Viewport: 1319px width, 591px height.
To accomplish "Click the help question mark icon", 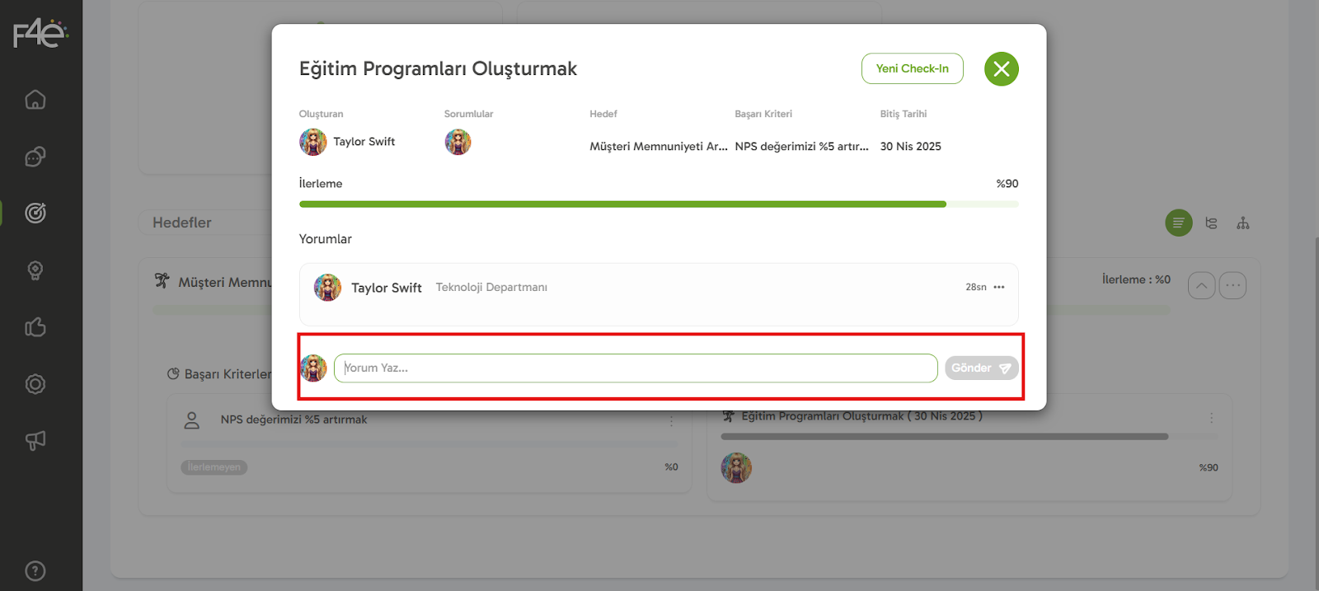I will click(35, 570).
